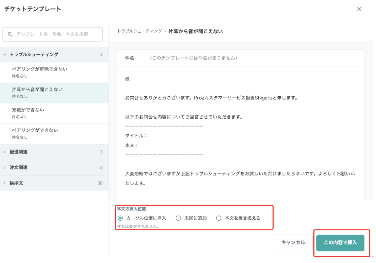Select template ペアリングができない
376x263 pixels.
pyautogui.click(x=54, y=133)
